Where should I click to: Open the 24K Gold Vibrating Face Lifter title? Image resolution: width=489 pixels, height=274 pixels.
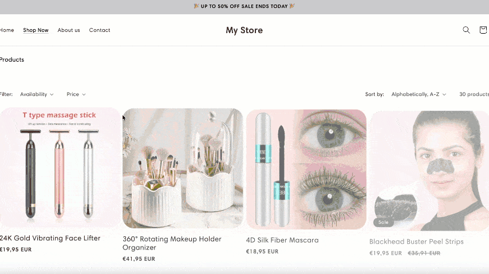[50, 238]
